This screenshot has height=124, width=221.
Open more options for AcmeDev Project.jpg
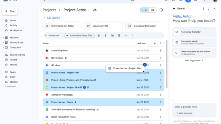click(161, 95)
